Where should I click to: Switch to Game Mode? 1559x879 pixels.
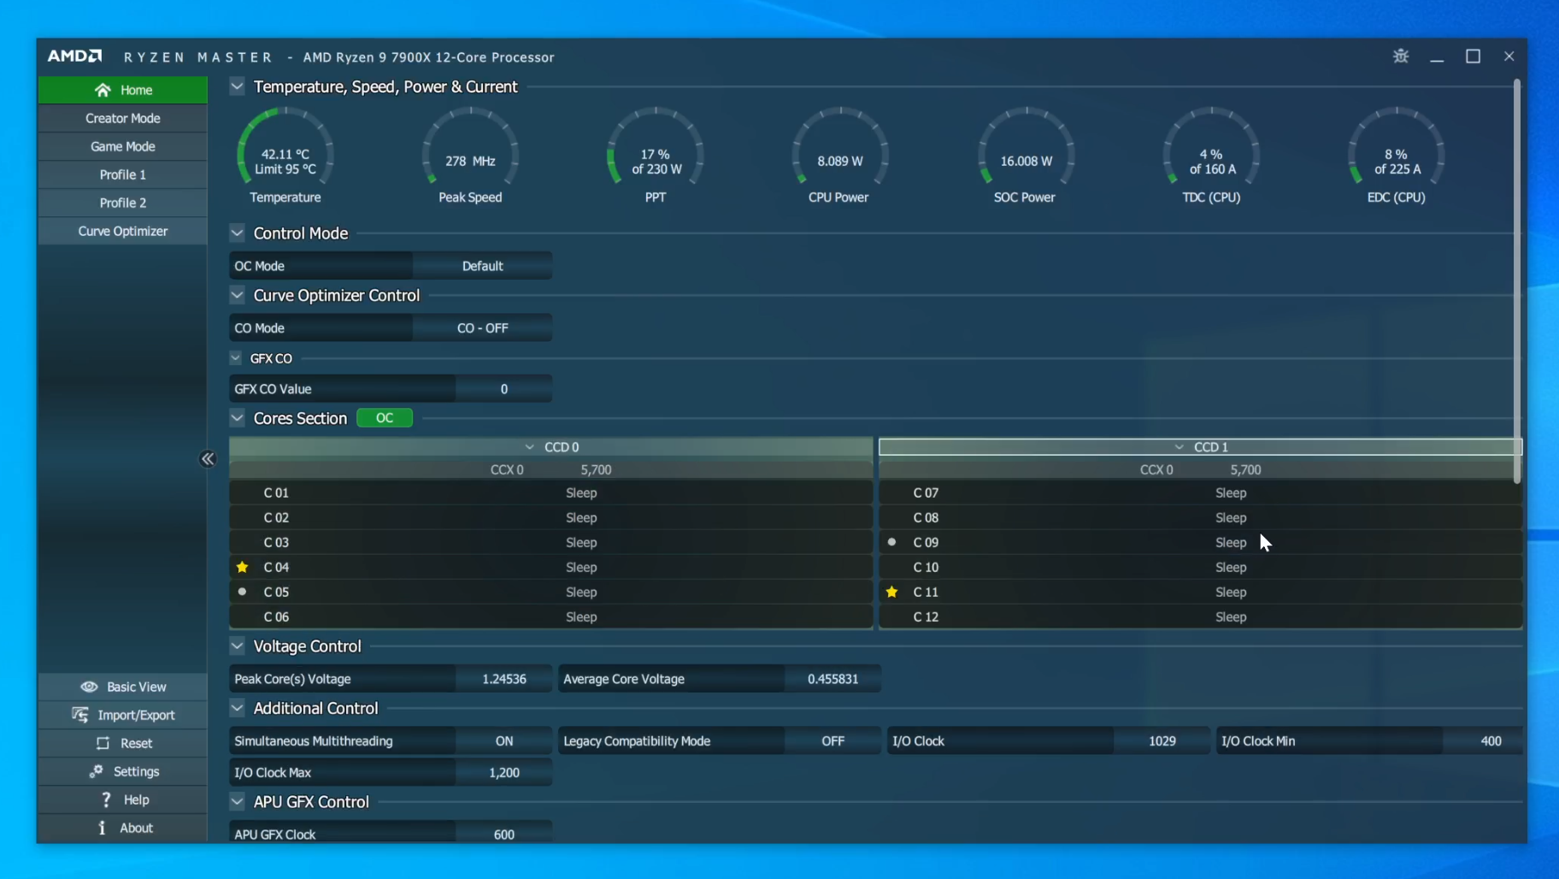123,146
